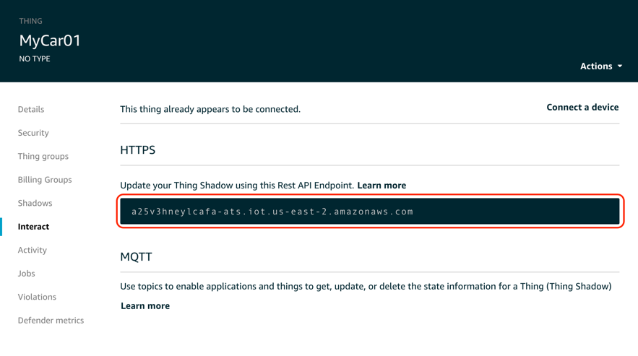638x356 pixels.
Task: Go to the Security sidebar item
Action: [x=33, y=133]
